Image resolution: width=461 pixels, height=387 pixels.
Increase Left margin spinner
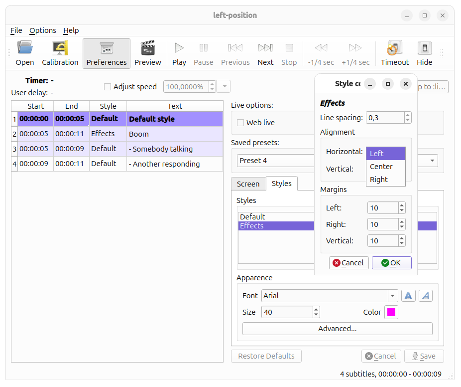pos(402,205)
